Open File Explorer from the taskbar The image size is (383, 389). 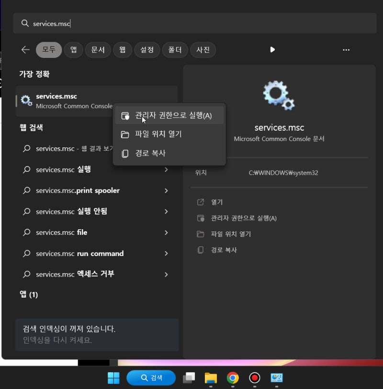tap(211, 378)
